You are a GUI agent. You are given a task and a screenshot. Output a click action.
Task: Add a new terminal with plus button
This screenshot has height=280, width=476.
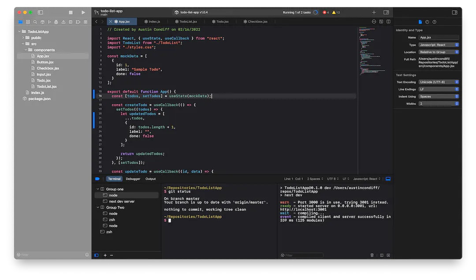[105, 255]
